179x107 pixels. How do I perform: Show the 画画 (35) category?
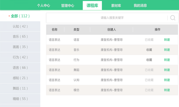[x=20, y=47]
